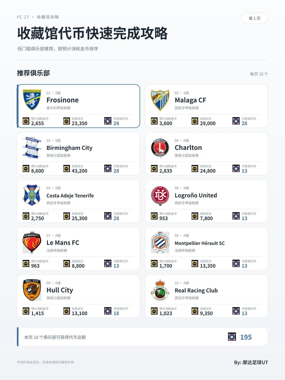Image resolution: width=285 pixels, height=380 pixels.
Task: Select the Real Racing Club crest
Action: 160,290
